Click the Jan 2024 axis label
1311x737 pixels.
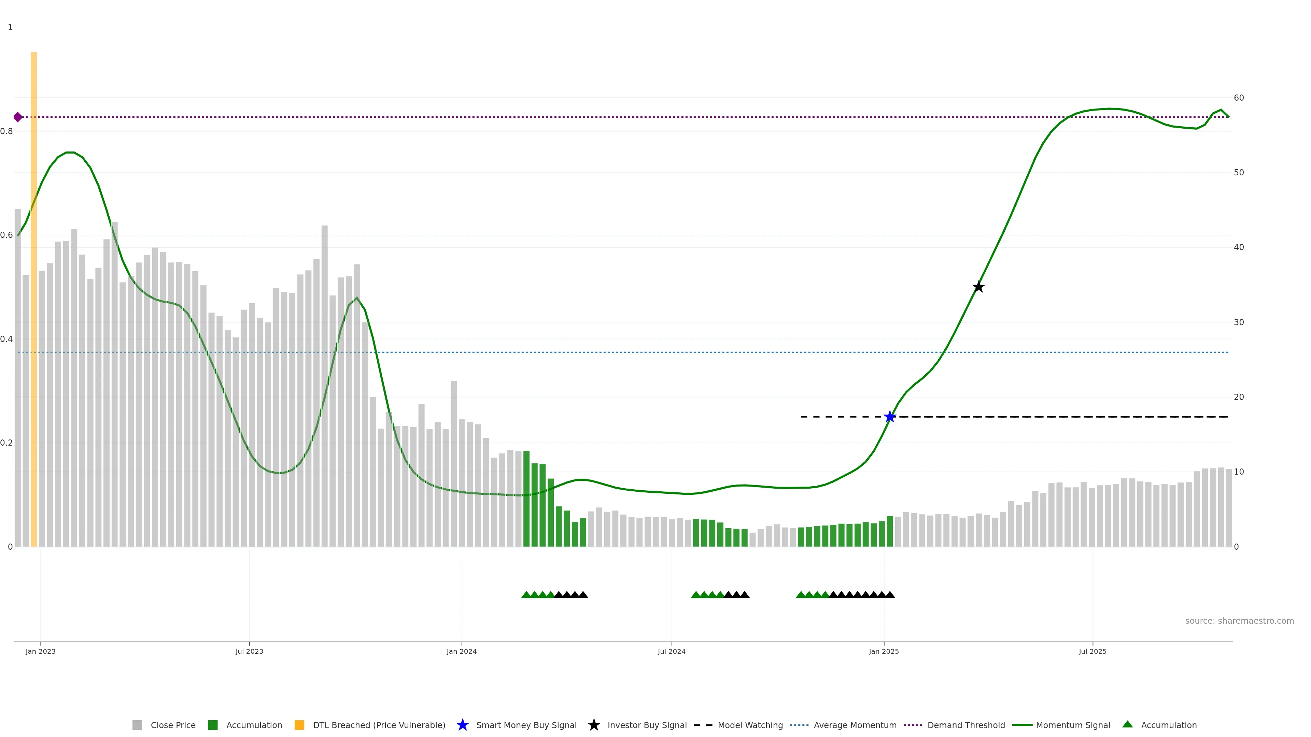click(461, 652)
